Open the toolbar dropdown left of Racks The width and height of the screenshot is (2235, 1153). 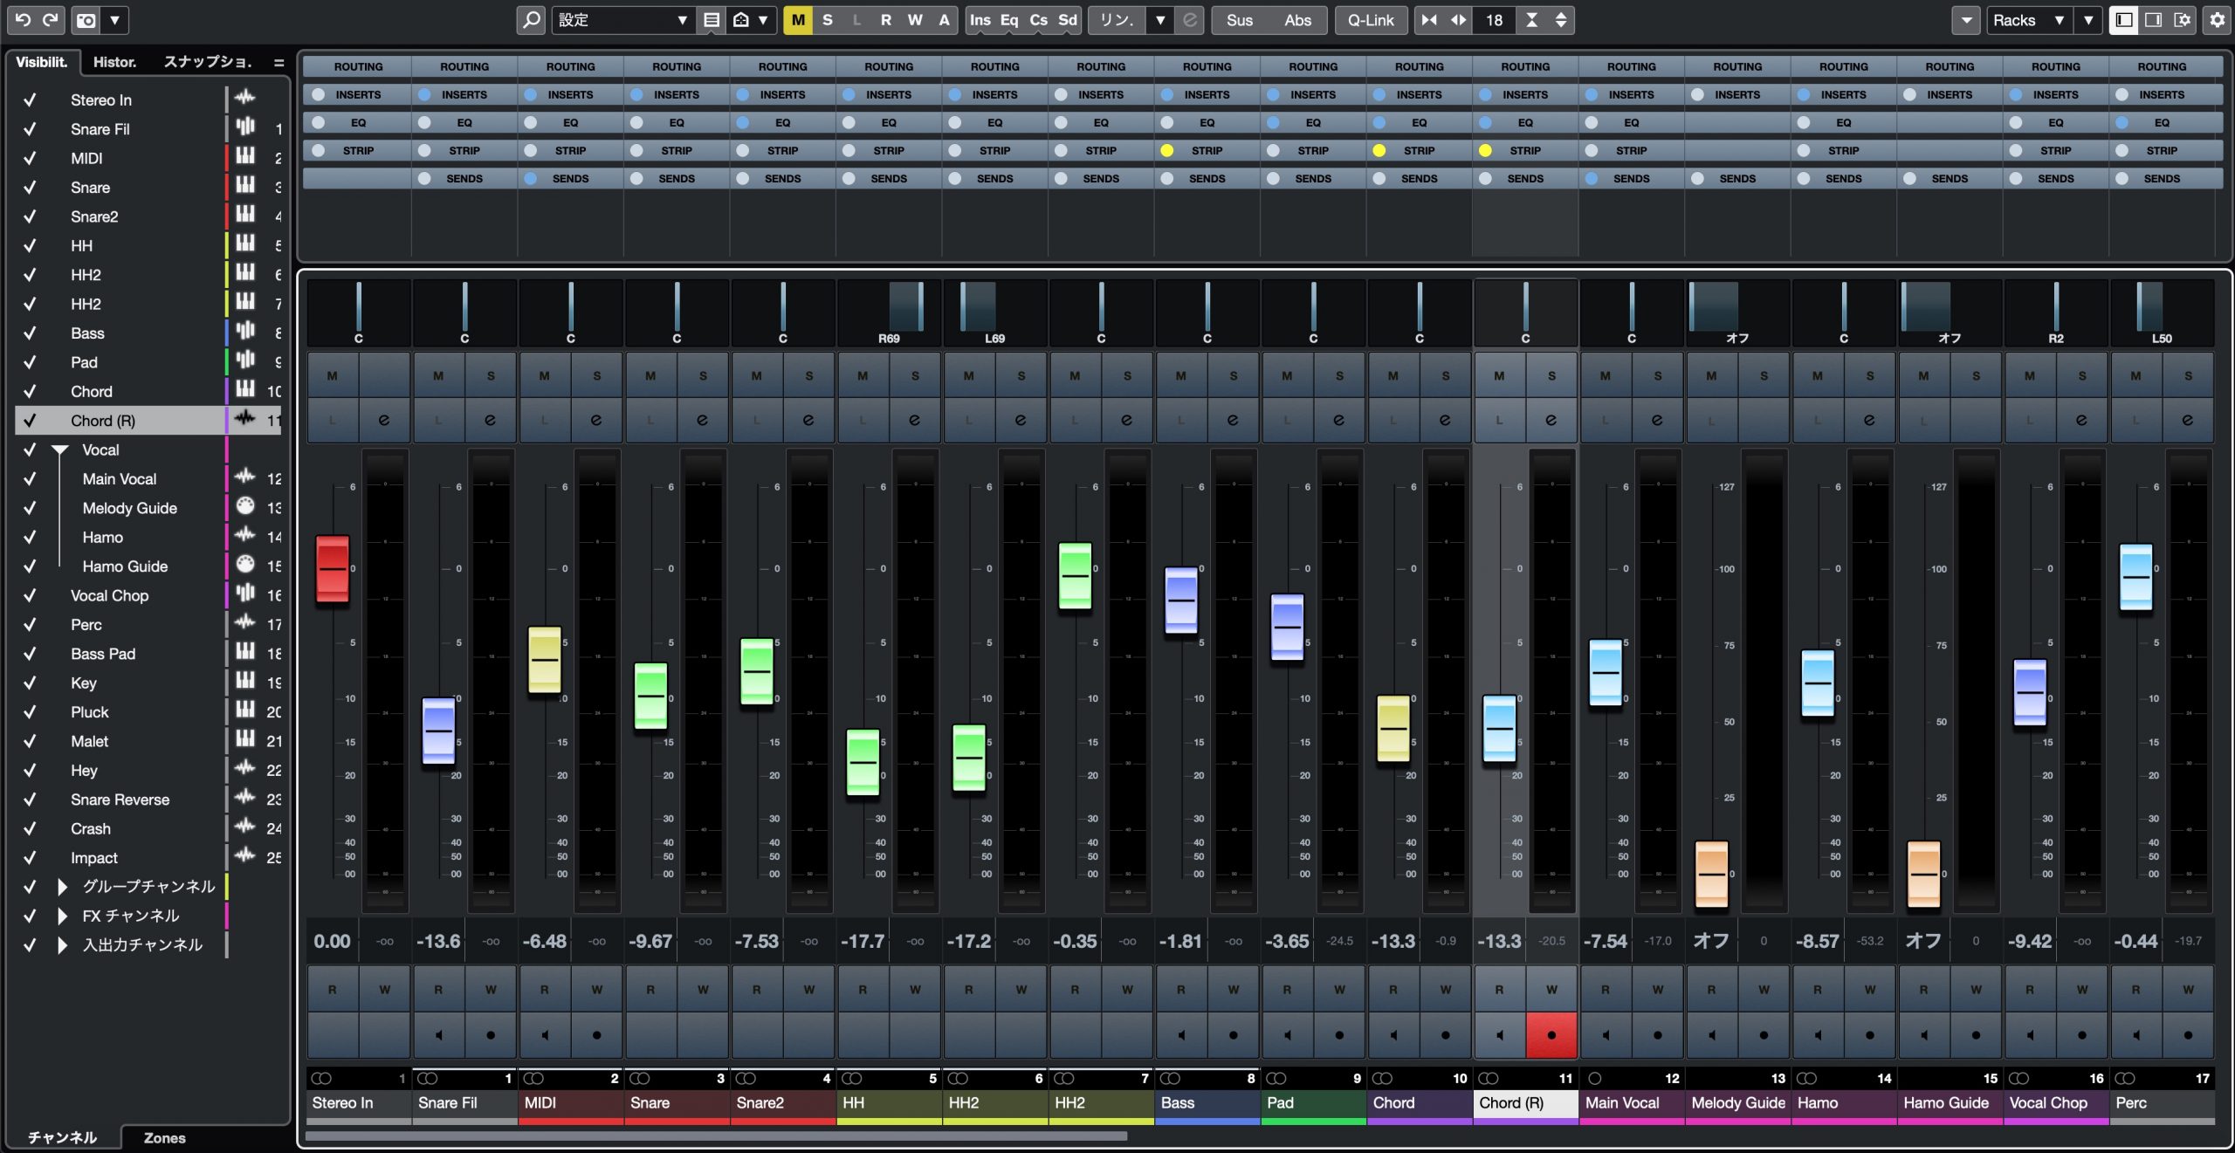click(x=1966, y=19)
